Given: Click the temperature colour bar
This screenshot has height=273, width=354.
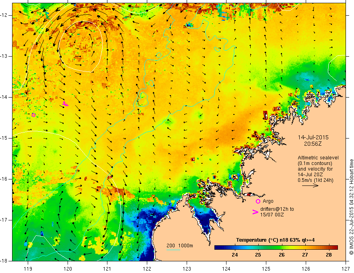Looking at the screenshot, I should [276, 247].
